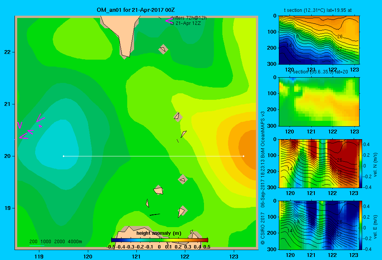Click the 'to 21-Apr 12Z' label
The width and height of the screenshot is (382, 260).
click(x=185, y=23)
